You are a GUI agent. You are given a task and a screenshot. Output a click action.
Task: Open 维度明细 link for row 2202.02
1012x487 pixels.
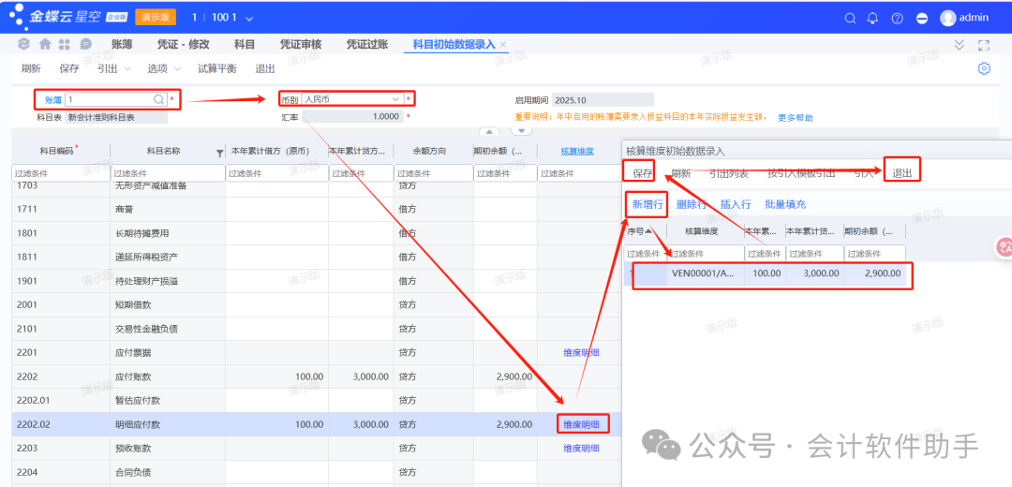[x=581, y=424]
